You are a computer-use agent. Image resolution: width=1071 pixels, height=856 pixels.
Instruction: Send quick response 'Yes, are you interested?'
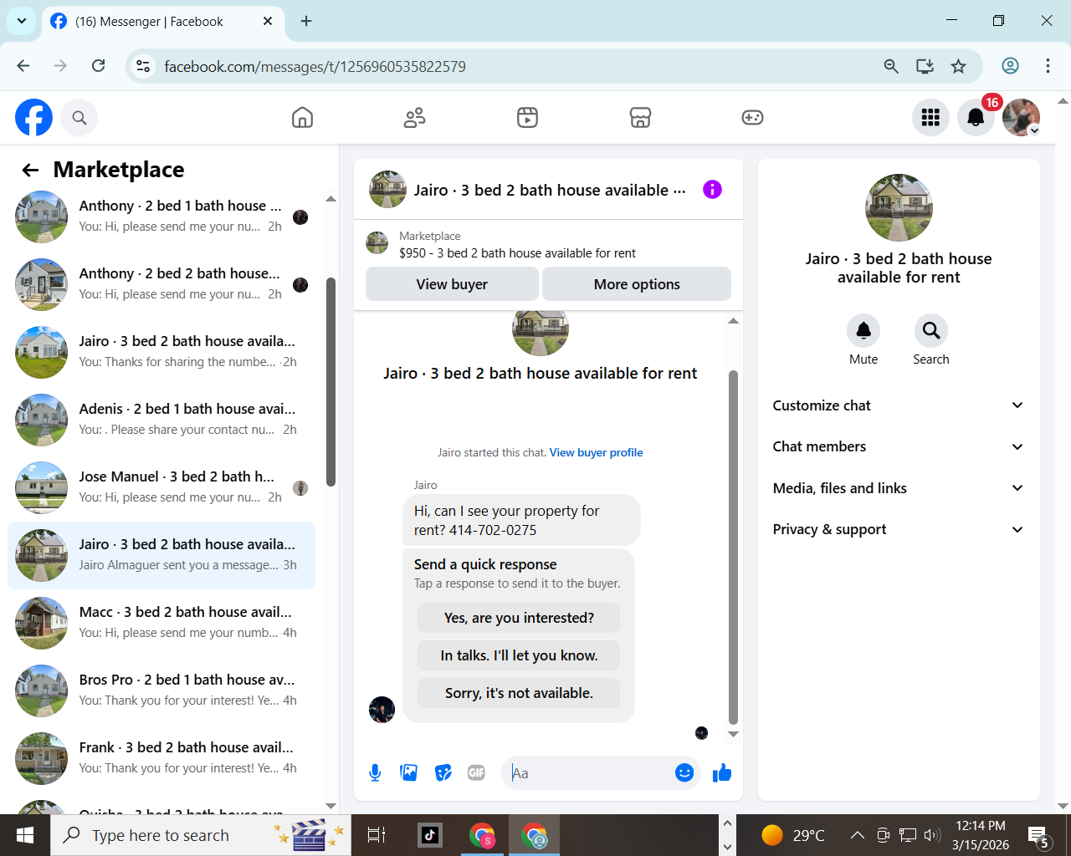(519, 618)
